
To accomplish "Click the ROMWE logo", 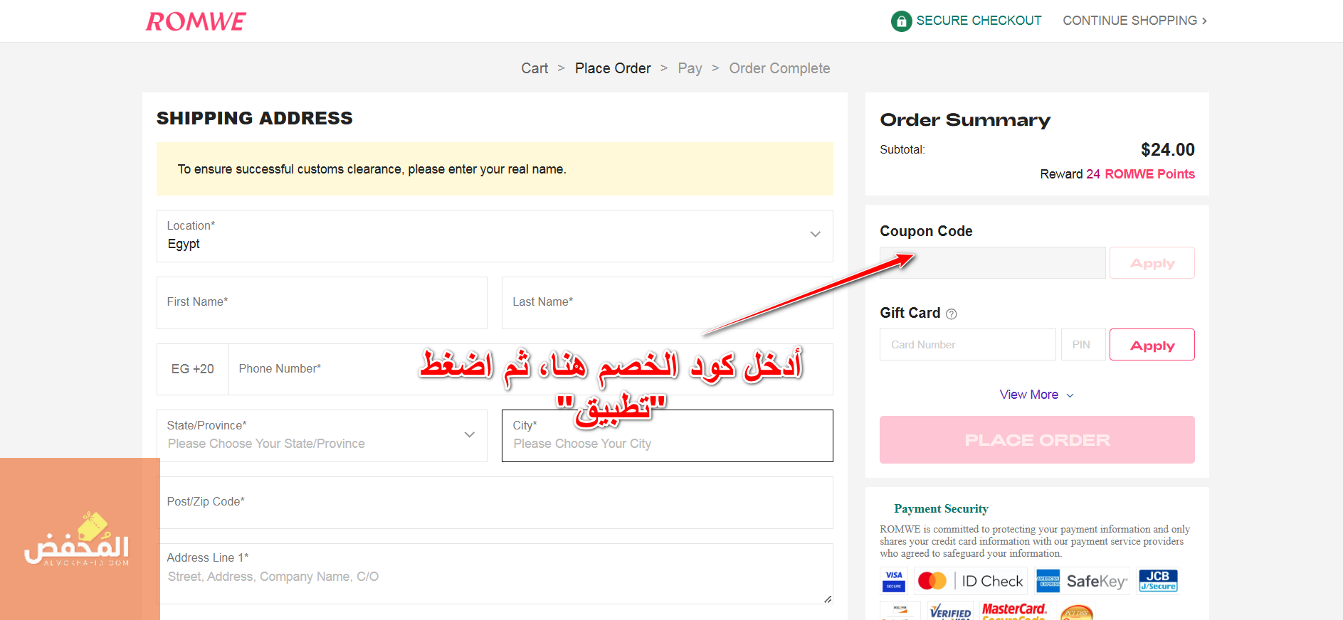I will (x=196, y=21).
